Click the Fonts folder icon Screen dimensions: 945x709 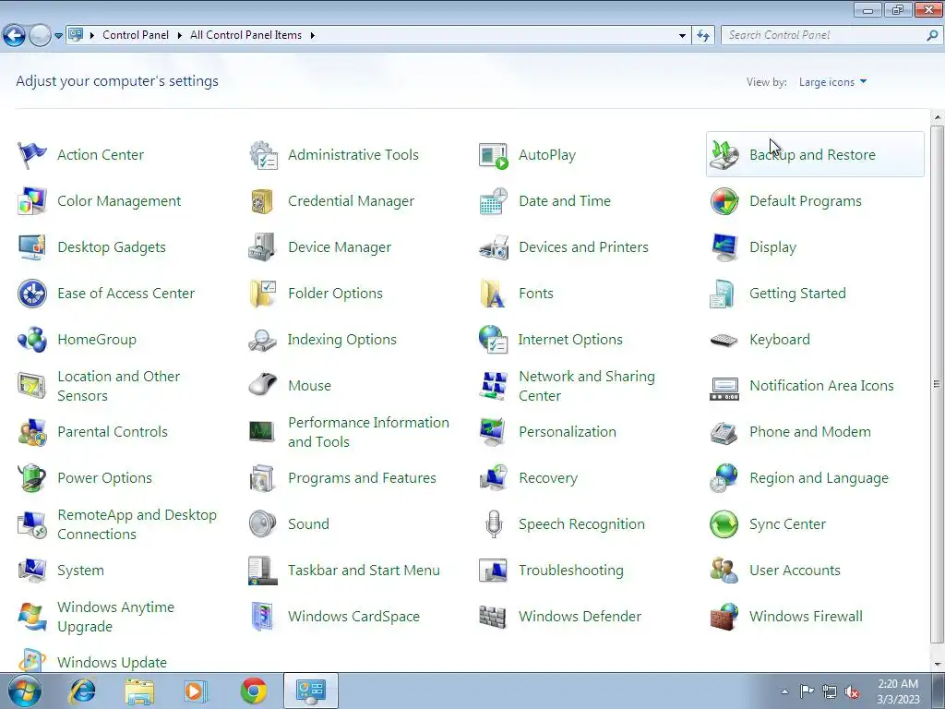point(493,294)
